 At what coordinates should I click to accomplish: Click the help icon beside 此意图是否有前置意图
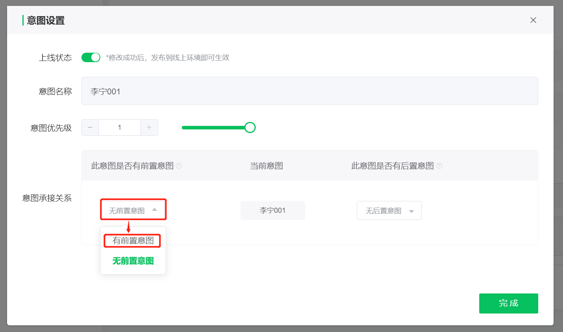(179, 166)
